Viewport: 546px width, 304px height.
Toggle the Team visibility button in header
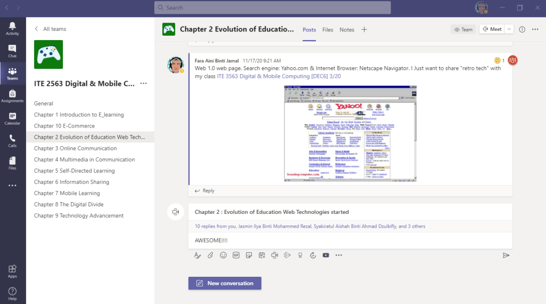click(463, 29)
